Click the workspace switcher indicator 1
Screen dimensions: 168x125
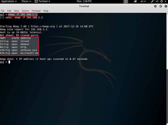coord(126,1)
